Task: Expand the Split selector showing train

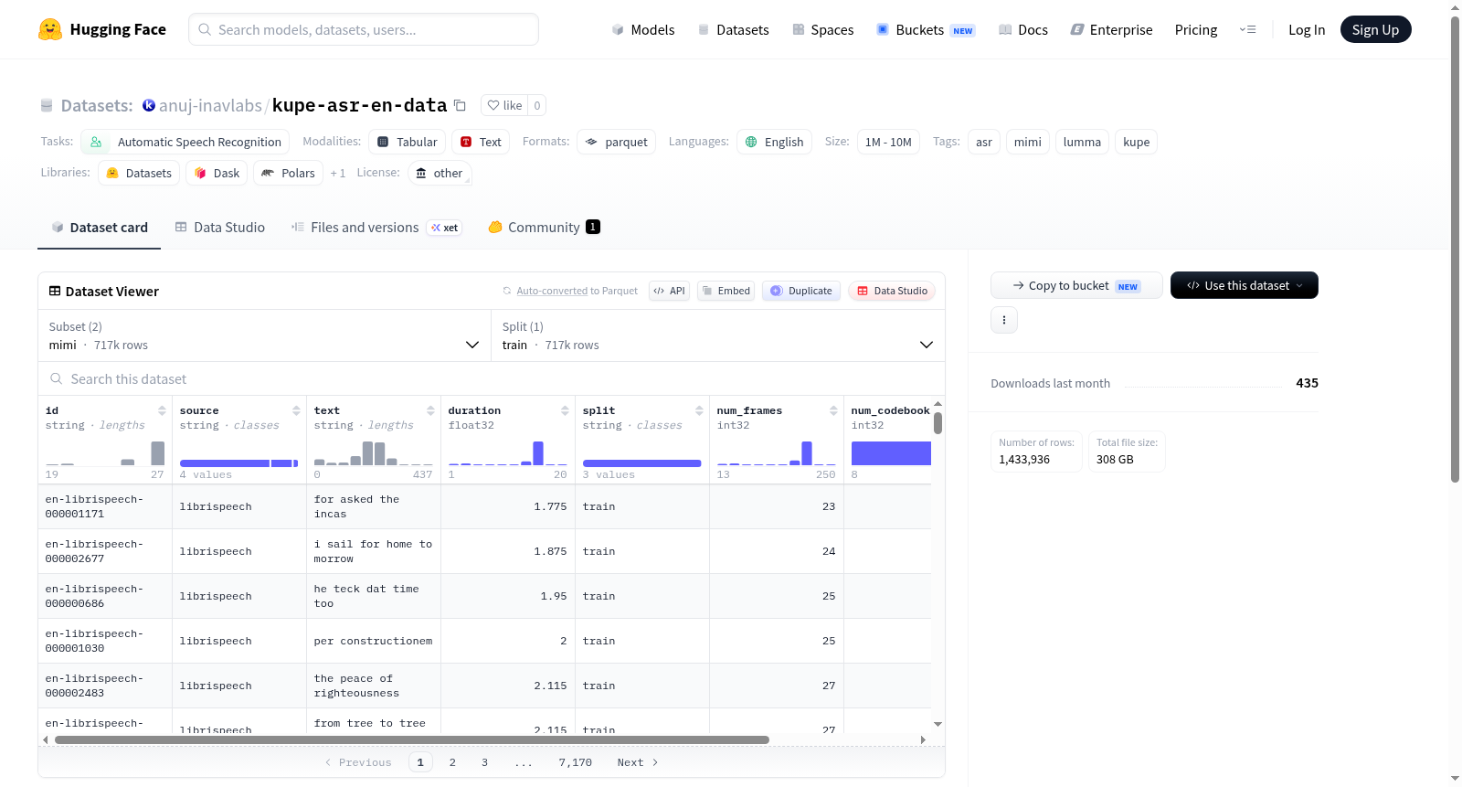Action: coord(718,335)
